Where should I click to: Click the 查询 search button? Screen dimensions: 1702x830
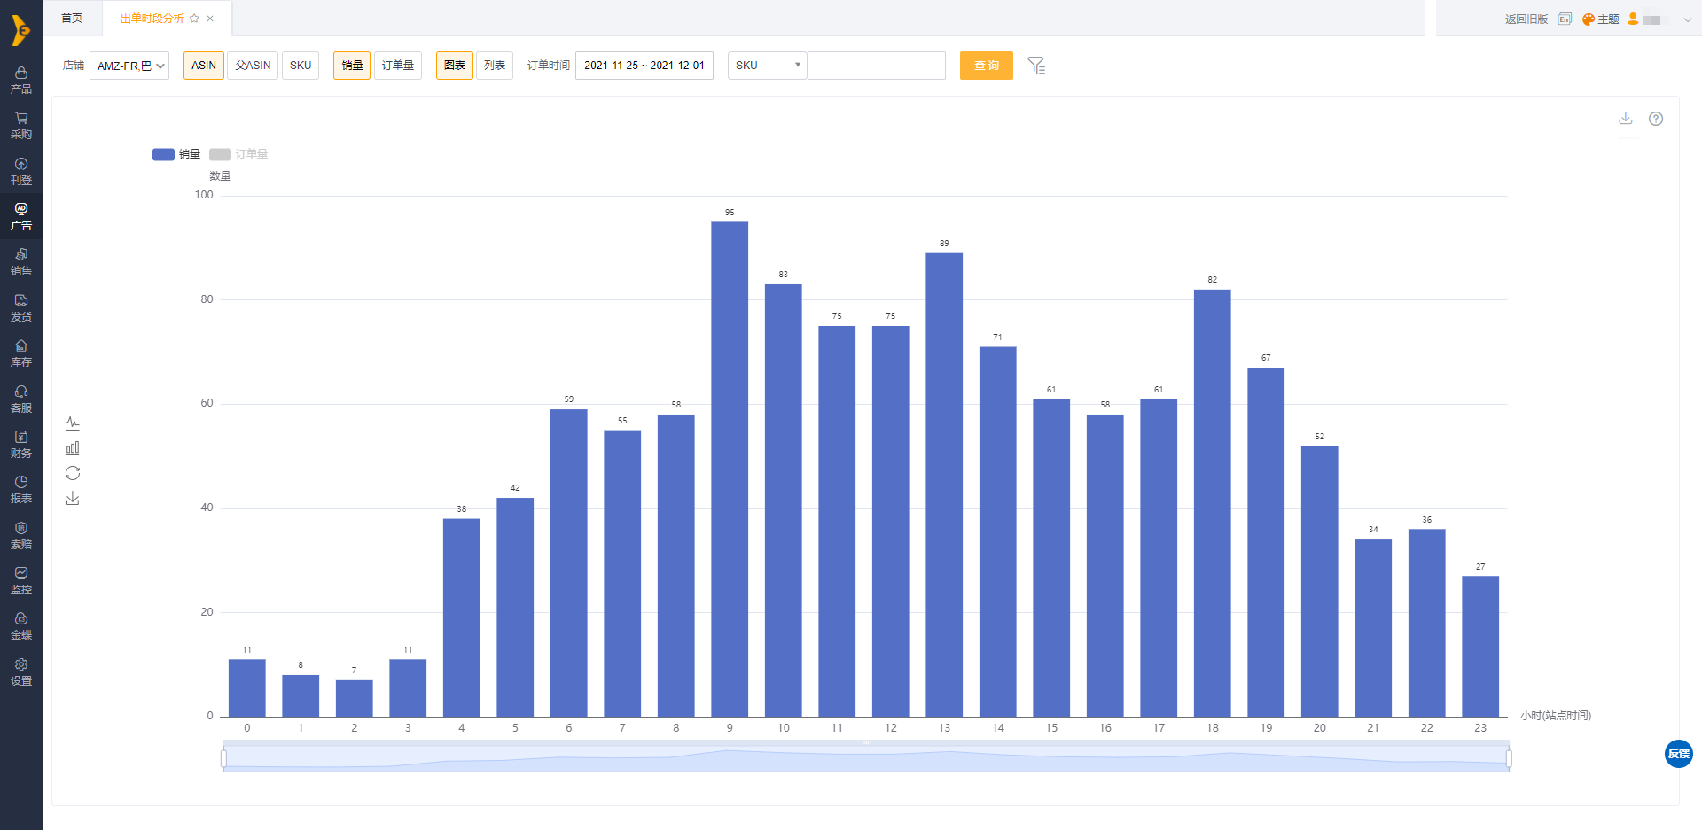click(x=987, y=66)
